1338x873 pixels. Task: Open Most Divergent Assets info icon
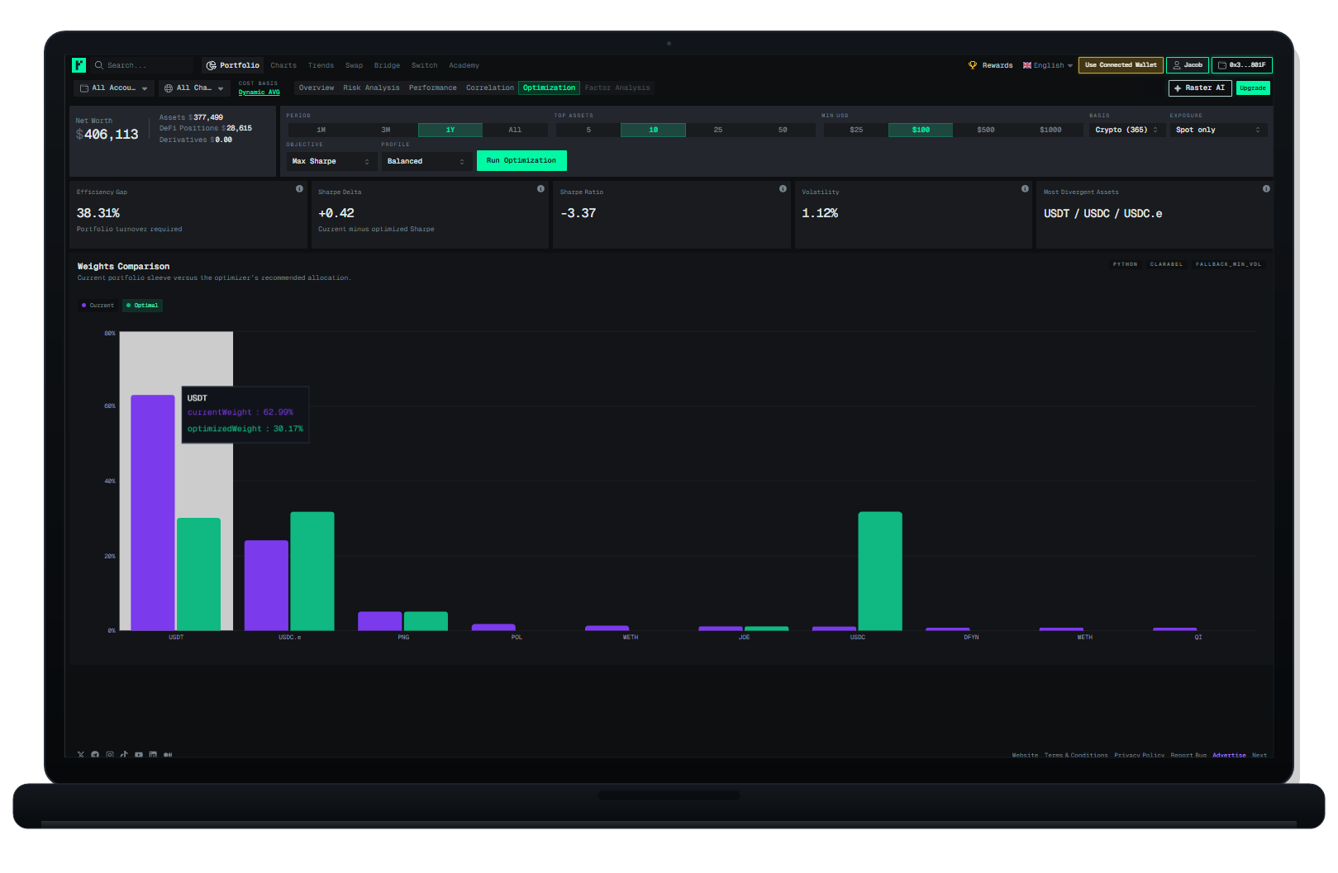(1266, 189)
